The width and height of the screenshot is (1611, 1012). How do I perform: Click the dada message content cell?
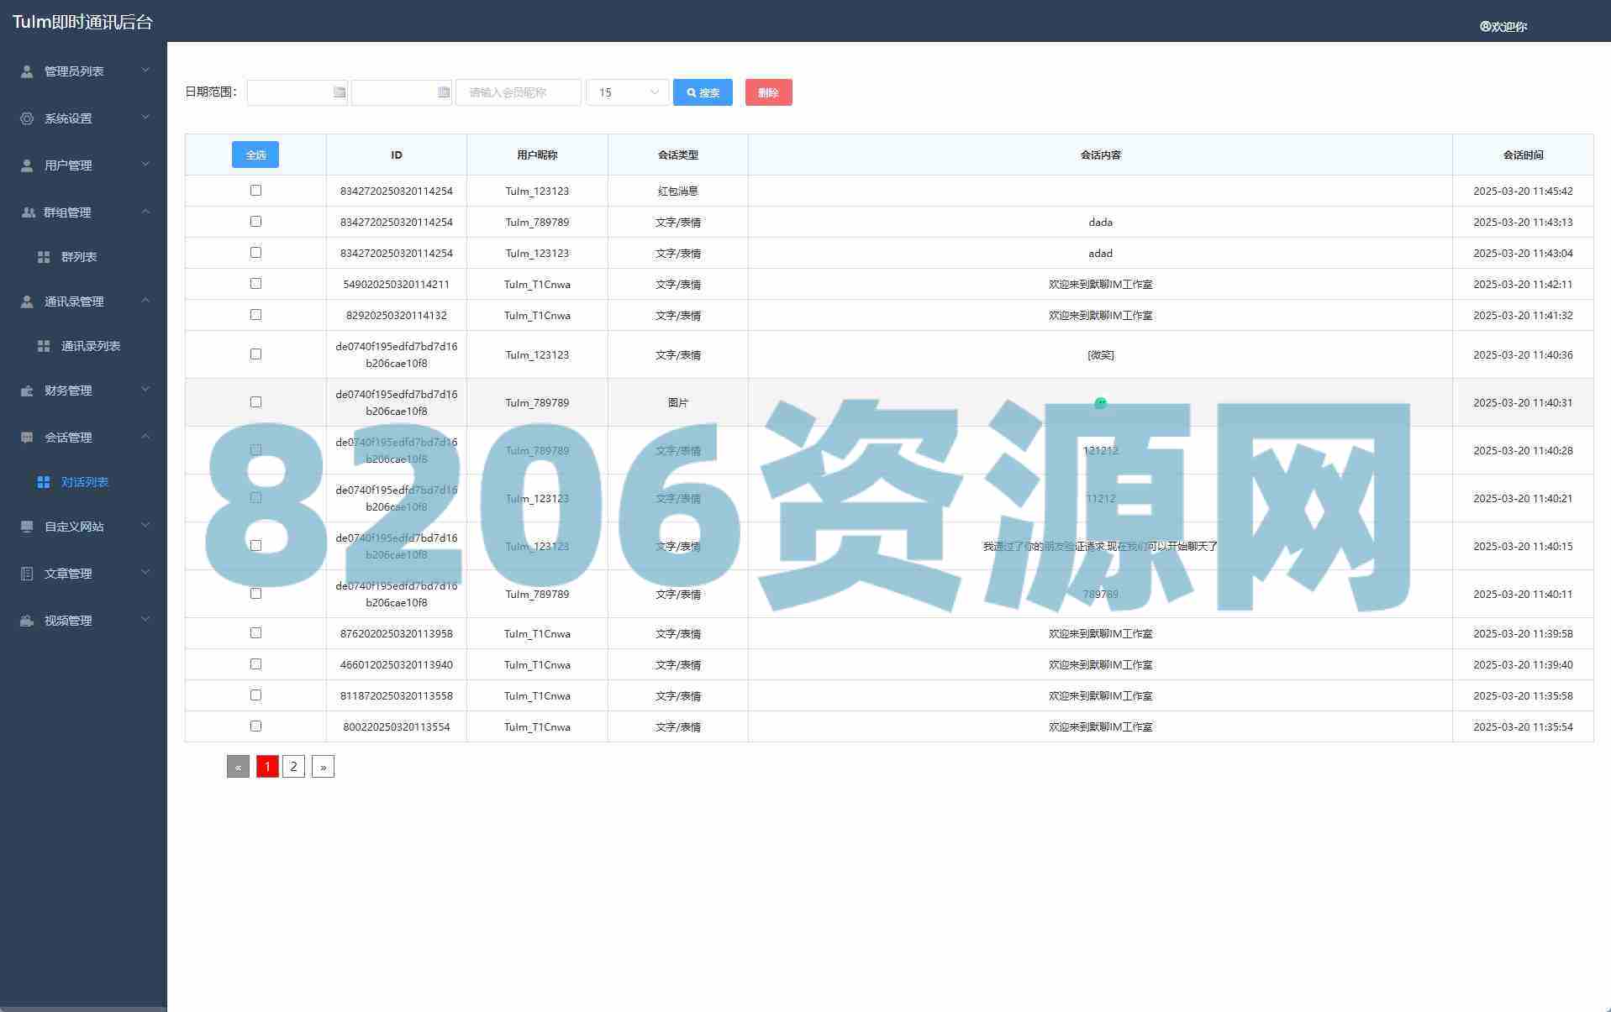(x=1100, y=223)
